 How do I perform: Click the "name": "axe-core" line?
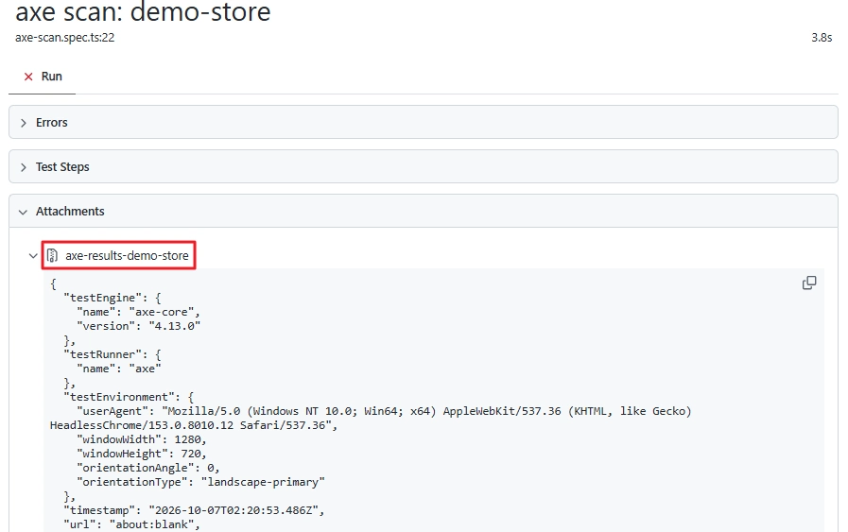(x=138, y=312)
